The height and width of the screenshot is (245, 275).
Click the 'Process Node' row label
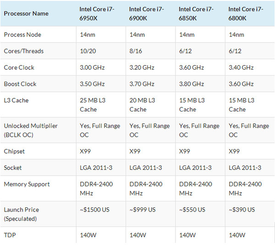[22, 34]
